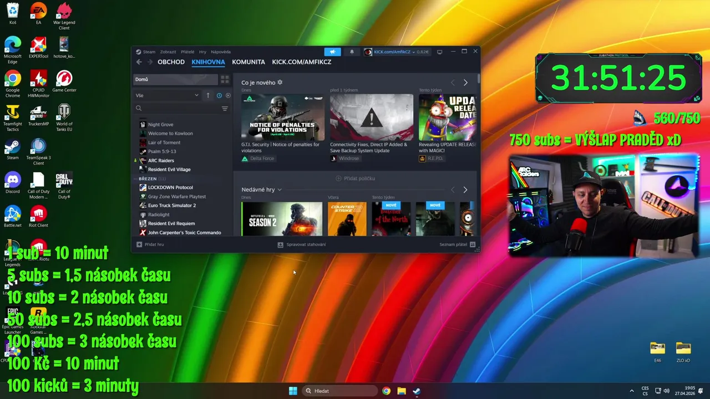
Task: Open the Přátelé menu
Action: 187,52
